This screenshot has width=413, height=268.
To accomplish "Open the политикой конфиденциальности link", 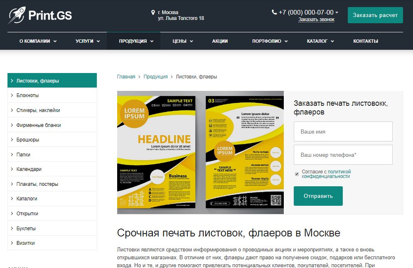I will pos(326,174).
